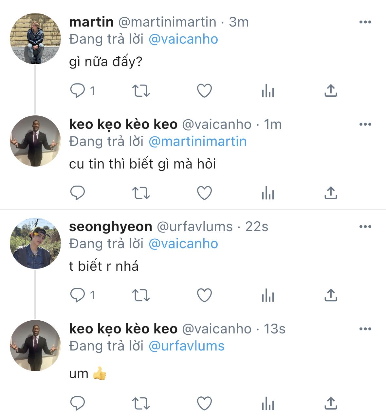Like the "cu tin thì biết gì mà hỏi" tweet

coord(204,193)
